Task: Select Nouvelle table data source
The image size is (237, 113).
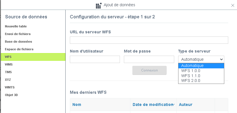Action: [16, 26]
